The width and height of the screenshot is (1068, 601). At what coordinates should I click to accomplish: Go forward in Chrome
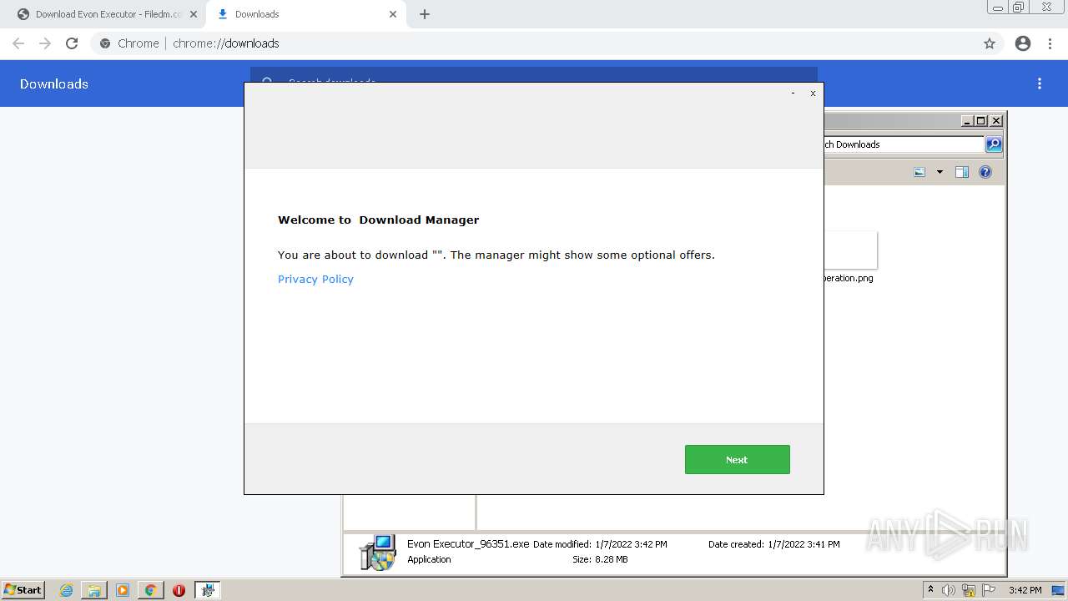[x=45, y=43]
